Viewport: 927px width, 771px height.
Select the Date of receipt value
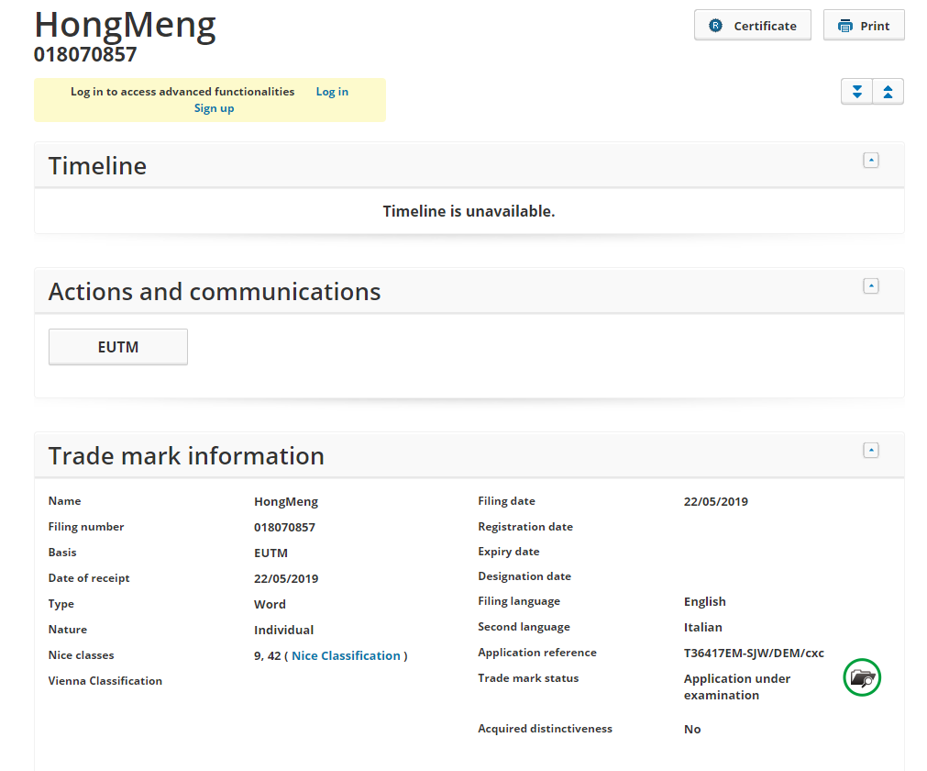(286, 578)
